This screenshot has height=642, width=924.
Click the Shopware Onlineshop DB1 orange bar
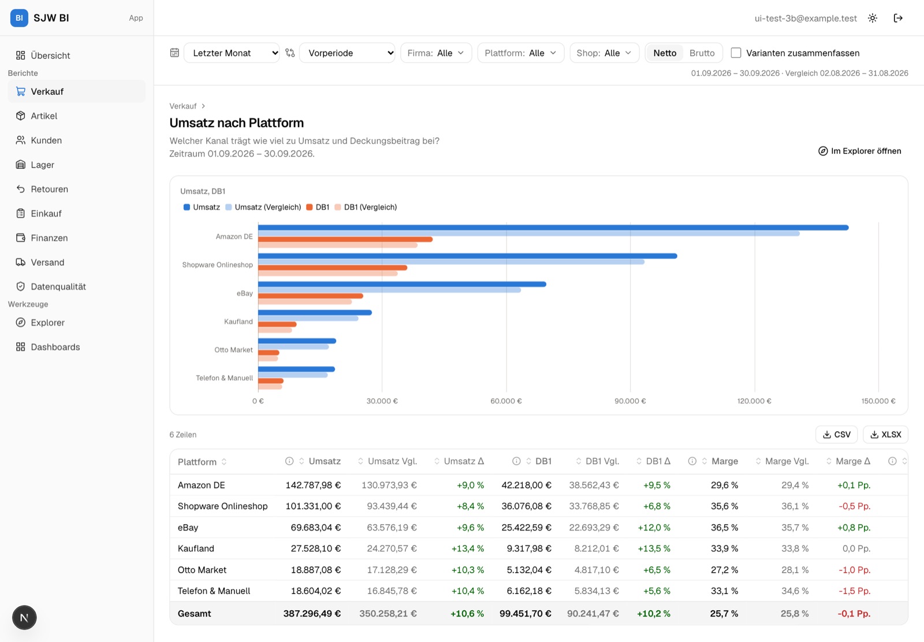point(333,268)
